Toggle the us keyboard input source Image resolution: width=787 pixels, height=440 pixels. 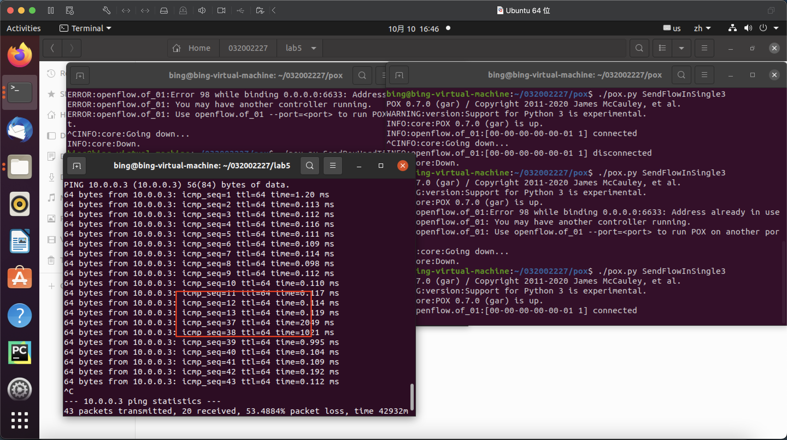click(672, 28)
